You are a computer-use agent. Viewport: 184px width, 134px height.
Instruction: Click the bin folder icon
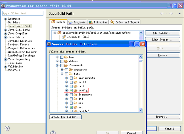[66, 57]
